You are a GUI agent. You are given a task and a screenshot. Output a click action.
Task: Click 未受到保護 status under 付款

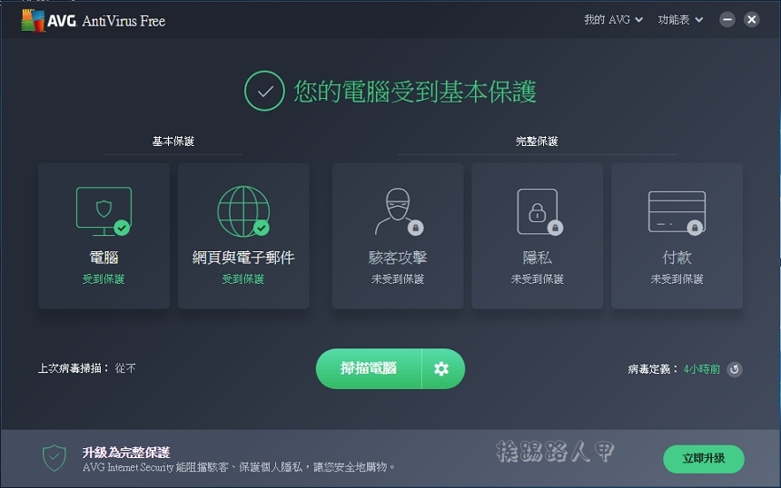[x=677, y=279]
